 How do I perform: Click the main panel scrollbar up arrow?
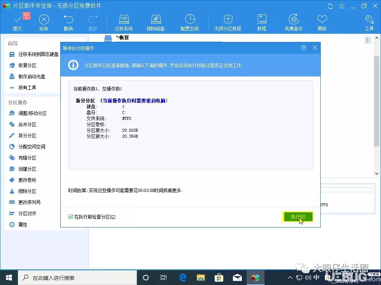pos(377,38)
